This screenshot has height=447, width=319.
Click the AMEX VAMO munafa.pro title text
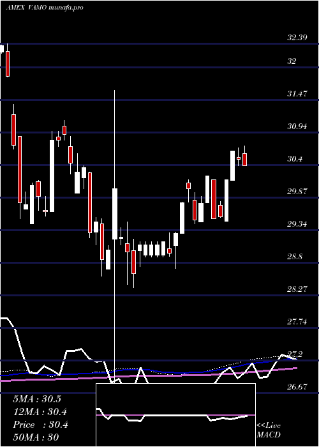[45, 8]
